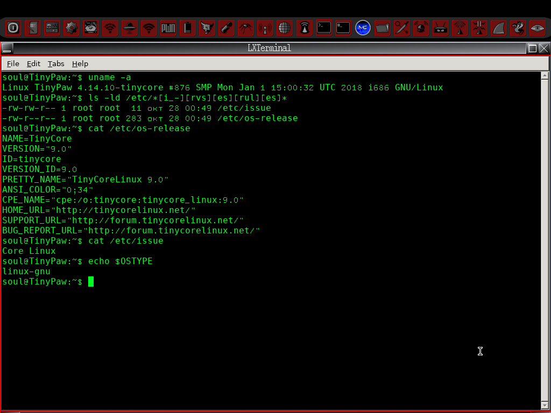Open the globe browser icon
The height and width of the screenshot is (413, 551).
click(x=285, y=28)
